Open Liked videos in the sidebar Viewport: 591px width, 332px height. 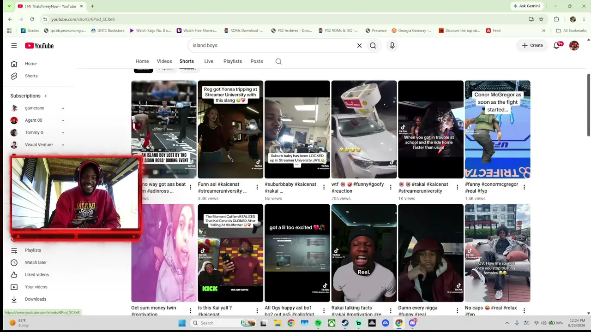click(x=37, y=274)
